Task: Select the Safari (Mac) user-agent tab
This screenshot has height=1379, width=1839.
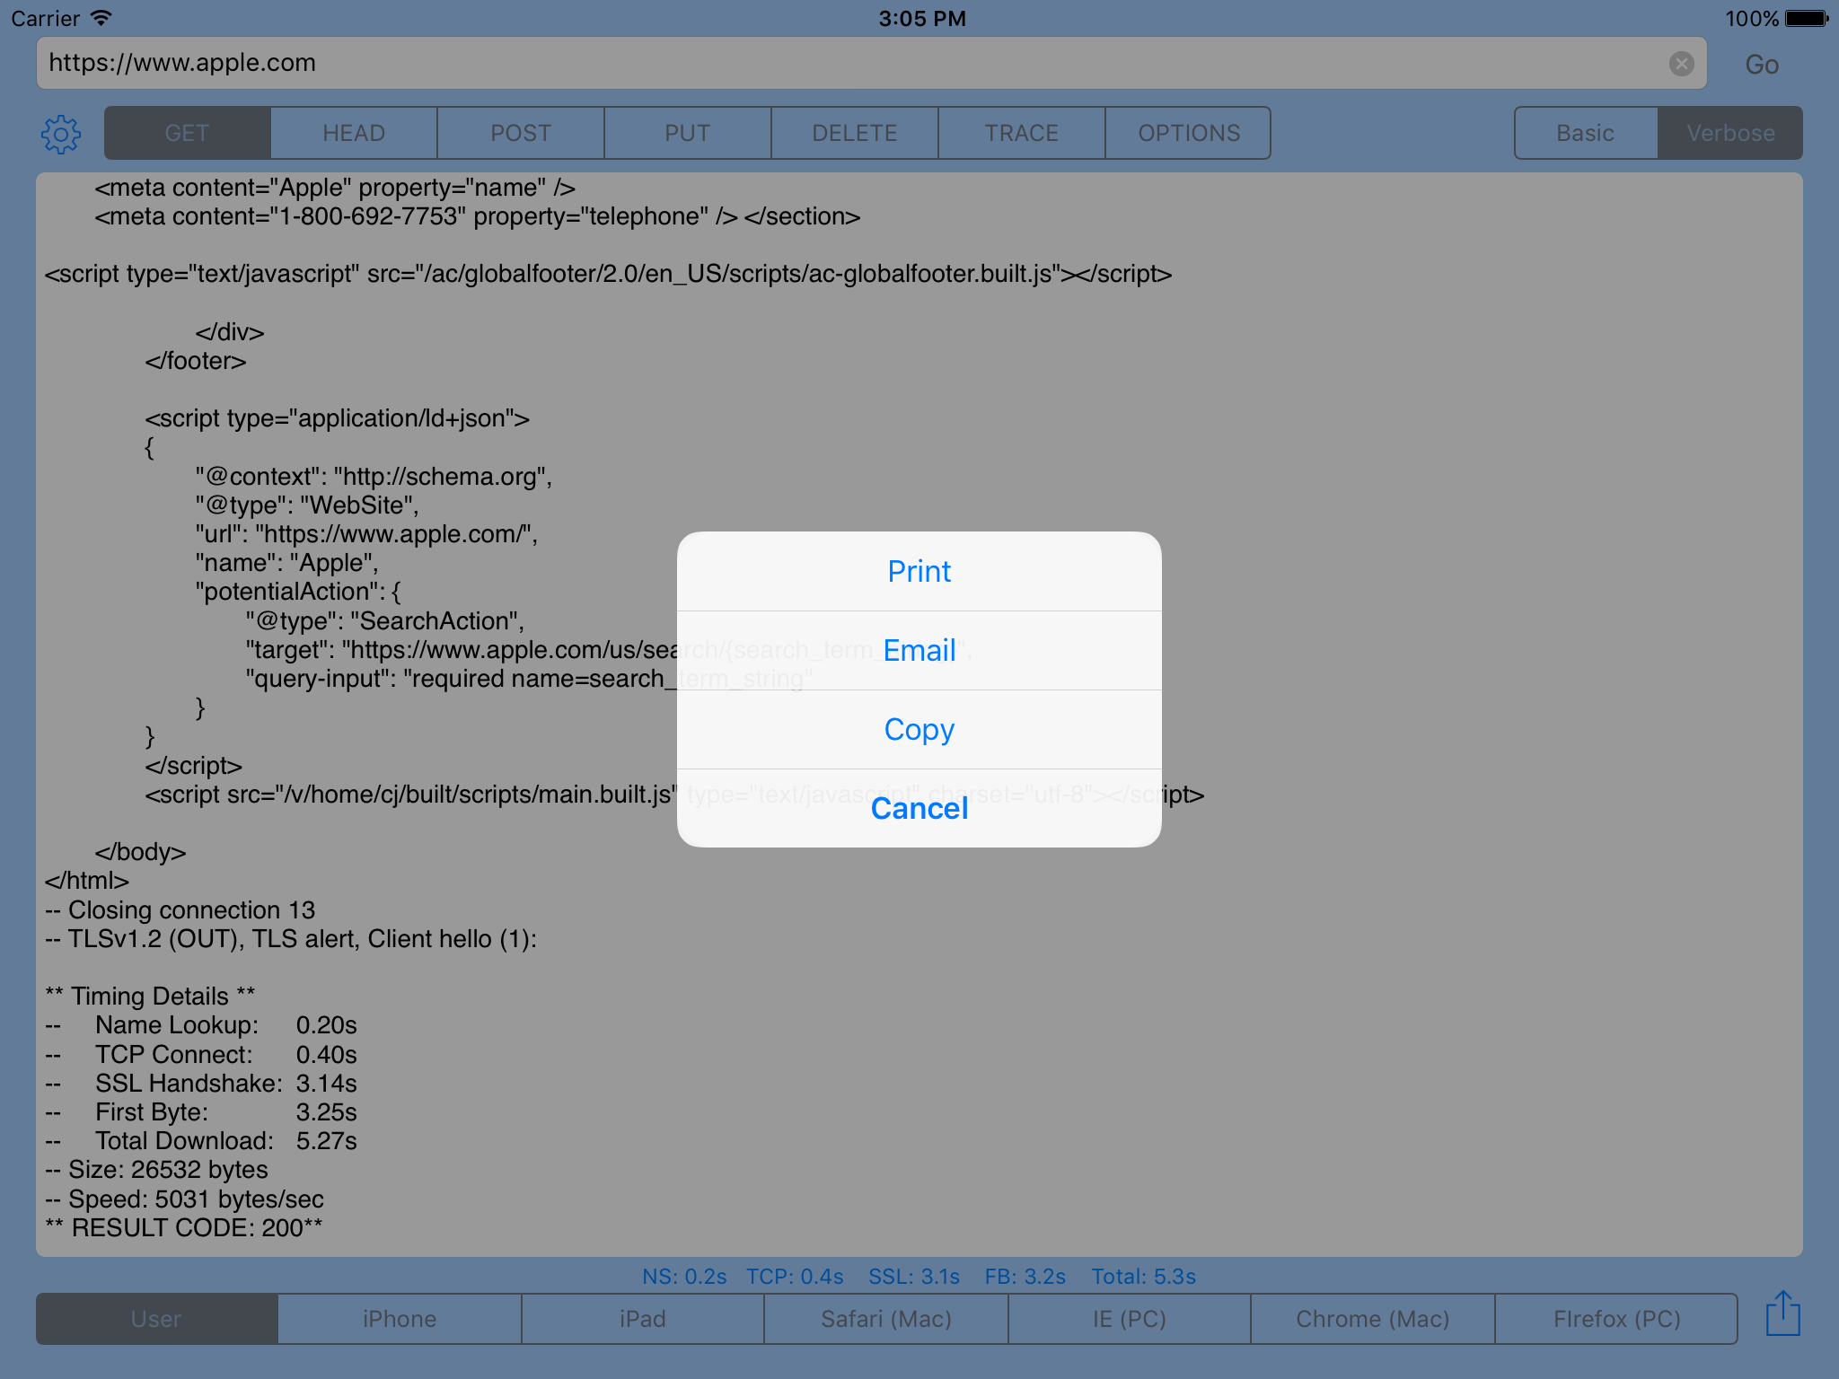Action: pos(886,1319)
